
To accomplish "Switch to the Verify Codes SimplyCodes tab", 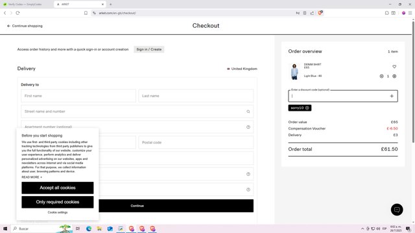I will [x=25, y=5].
